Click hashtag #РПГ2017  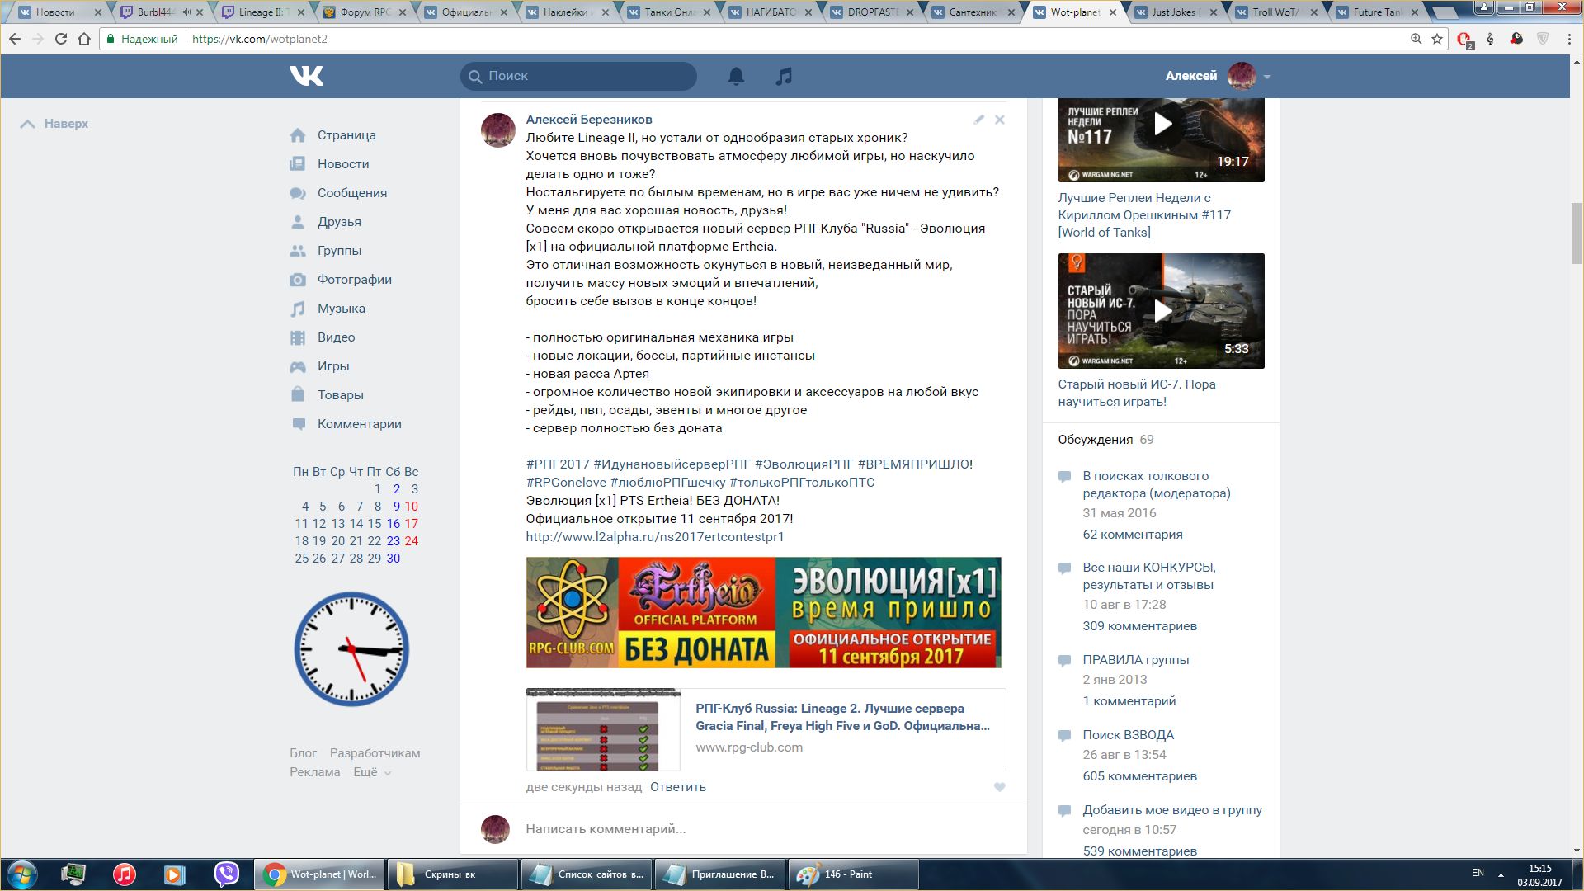coord(558,464)
